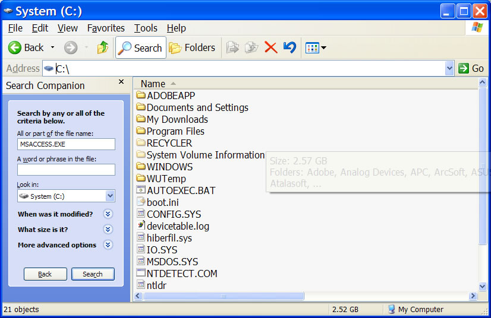491x318 pixels.
Task: Click the file name field containing MSACCESS.EXE
Action: 66,144
